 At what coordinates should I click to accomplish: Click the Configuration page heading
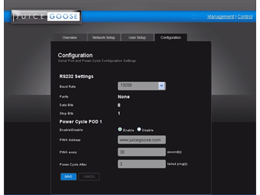click(x=75, y=55)
